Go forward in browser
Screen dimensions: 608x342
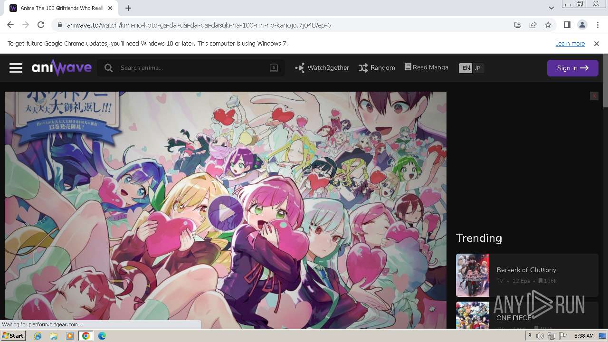tap(26, 25)
